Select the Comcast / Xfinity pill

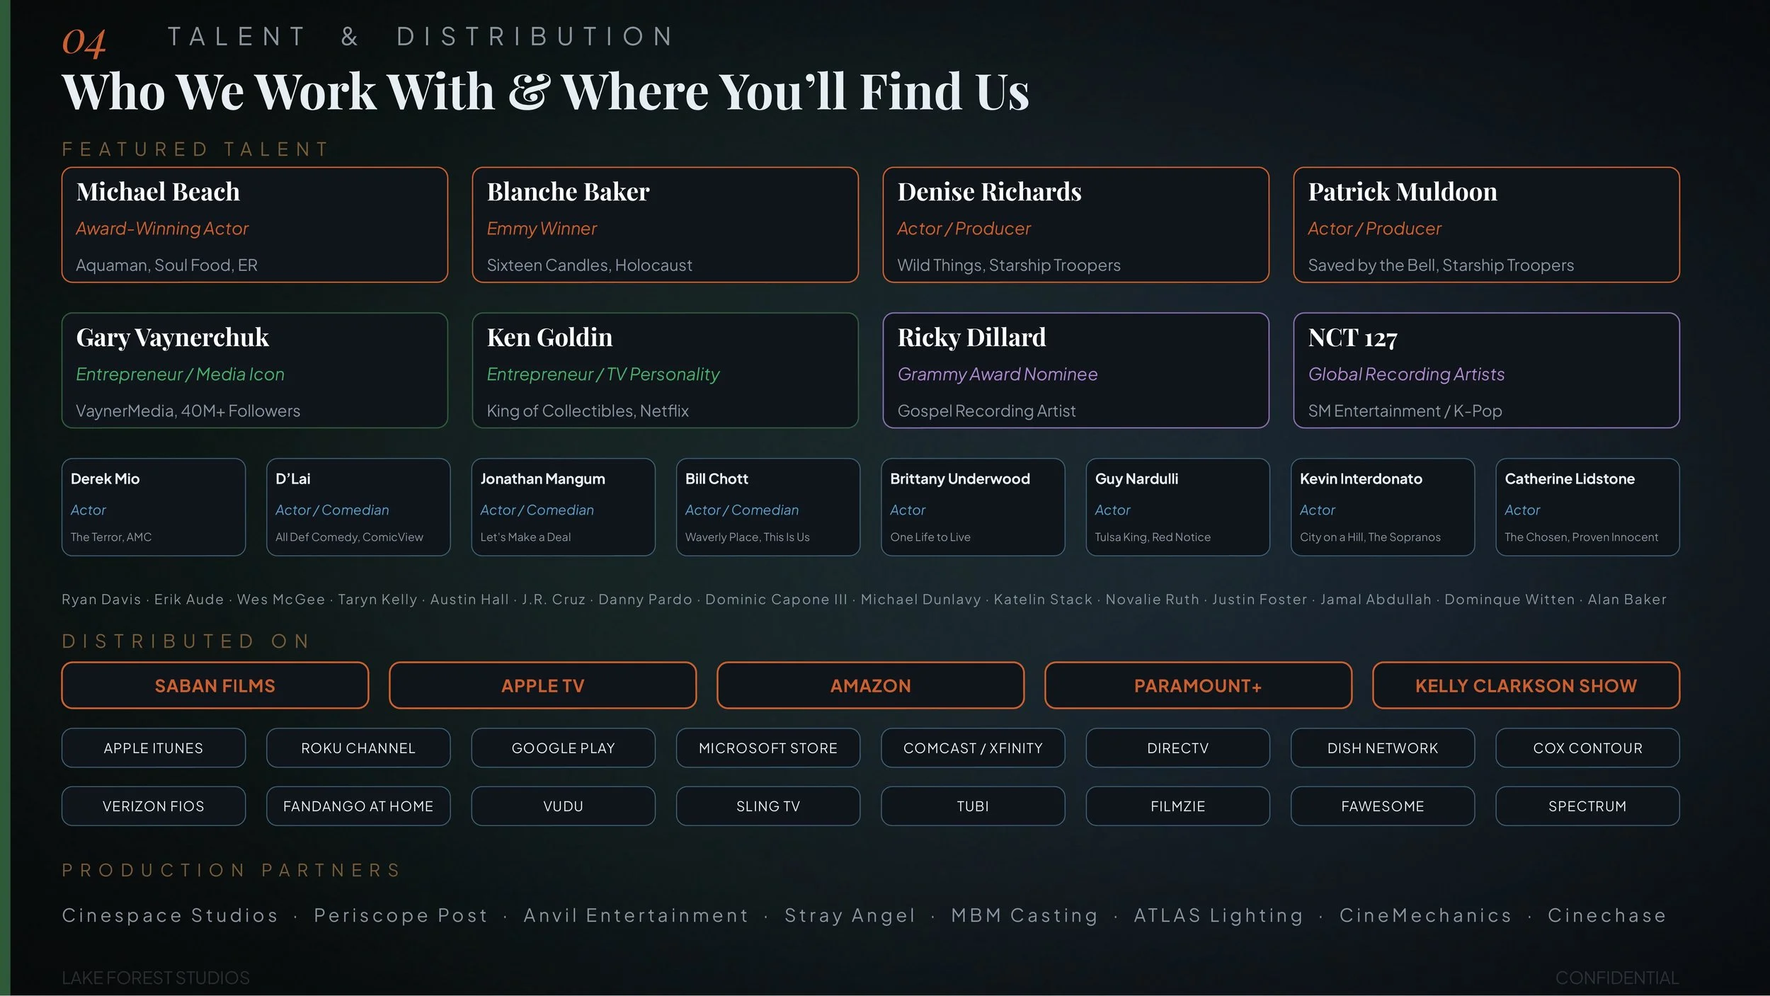point(973,748)
